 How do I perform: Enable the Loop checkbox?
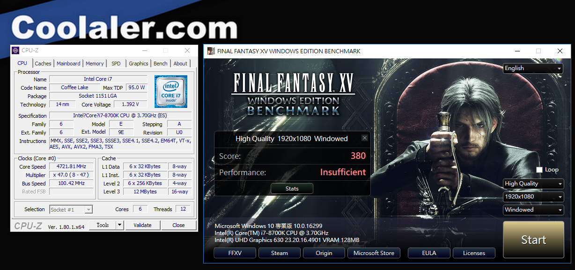pyautogui.click(x=539, y=170)
